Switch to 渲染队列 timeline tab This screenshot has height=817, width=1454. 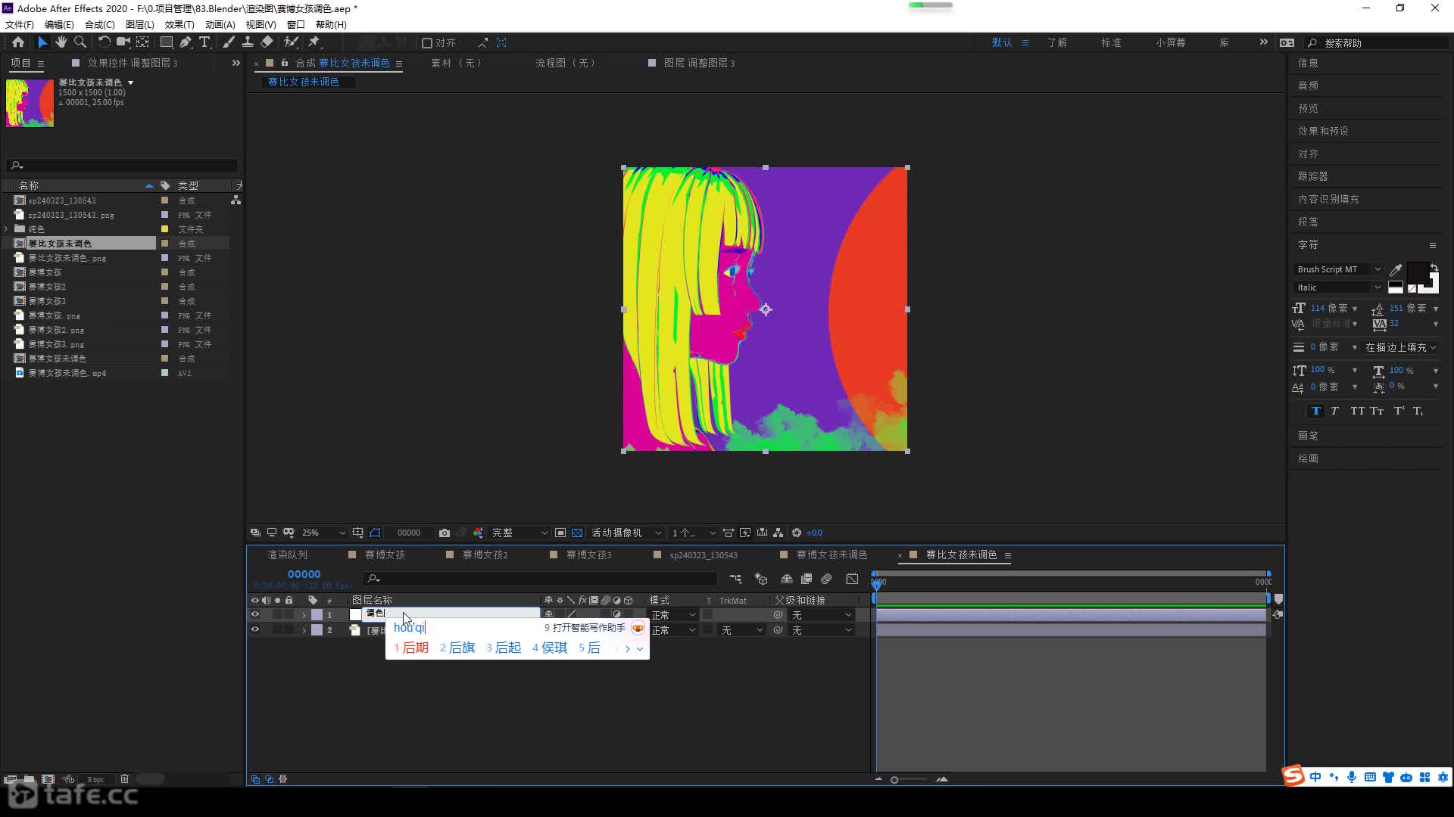click(287, 555)
